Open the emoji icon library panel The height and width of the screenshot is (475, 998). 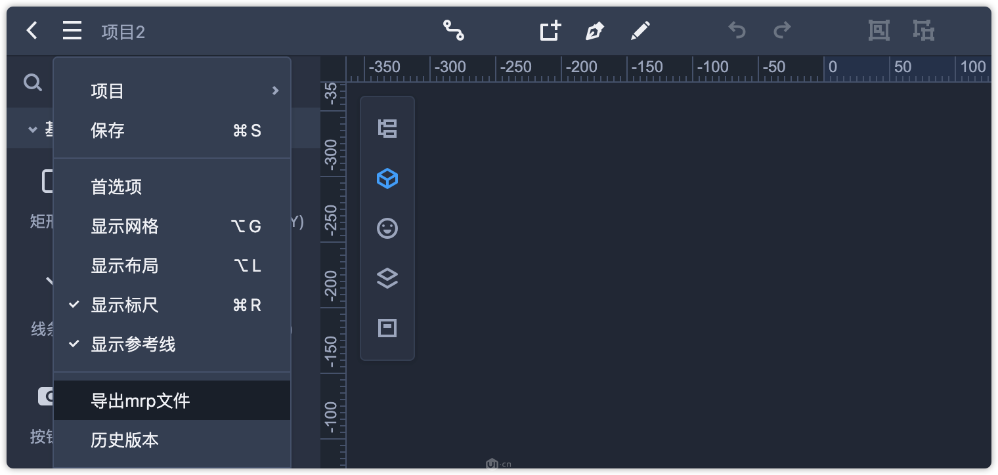[x=387, y=228]
